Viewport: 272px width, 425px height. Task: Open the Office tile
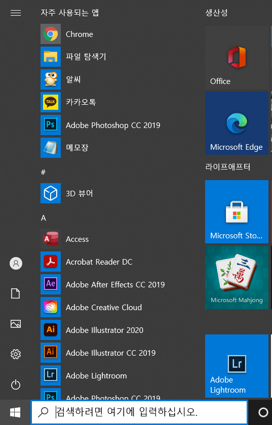pyautogui.click(x=237, y=58)
